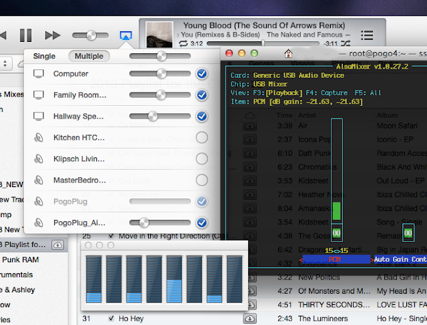This screenshot has width=427, height=325.
Task: Toggle the repeat icon next to 3:12
Action: (183, 43)
